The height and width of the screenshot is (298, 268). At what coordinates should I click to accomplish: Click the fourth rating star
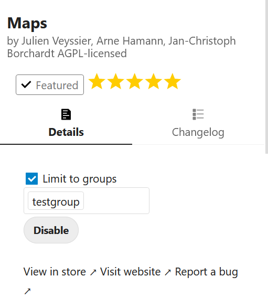[x=154, y=81]
